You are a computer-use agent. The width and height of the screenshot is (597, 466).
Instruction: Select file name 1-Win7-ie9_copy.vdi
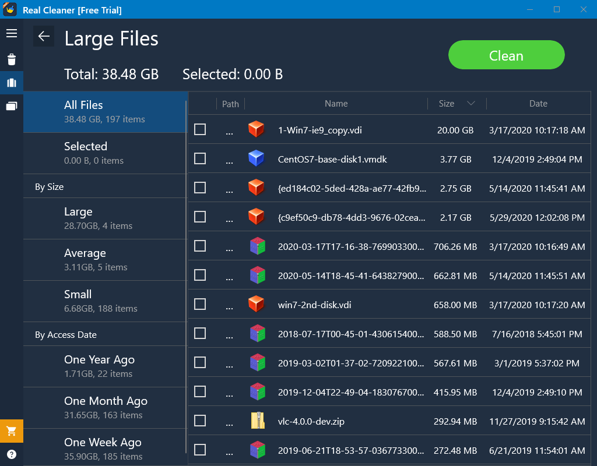[x=320, y=130]
